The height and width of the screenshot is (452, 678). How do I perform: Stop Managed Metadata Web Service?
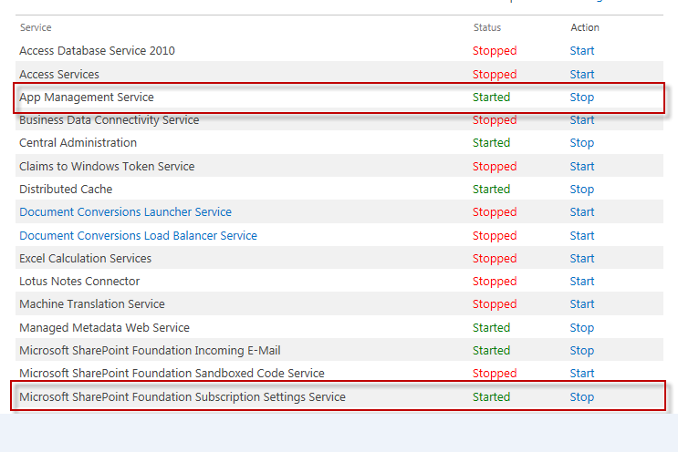coord(582,328)
